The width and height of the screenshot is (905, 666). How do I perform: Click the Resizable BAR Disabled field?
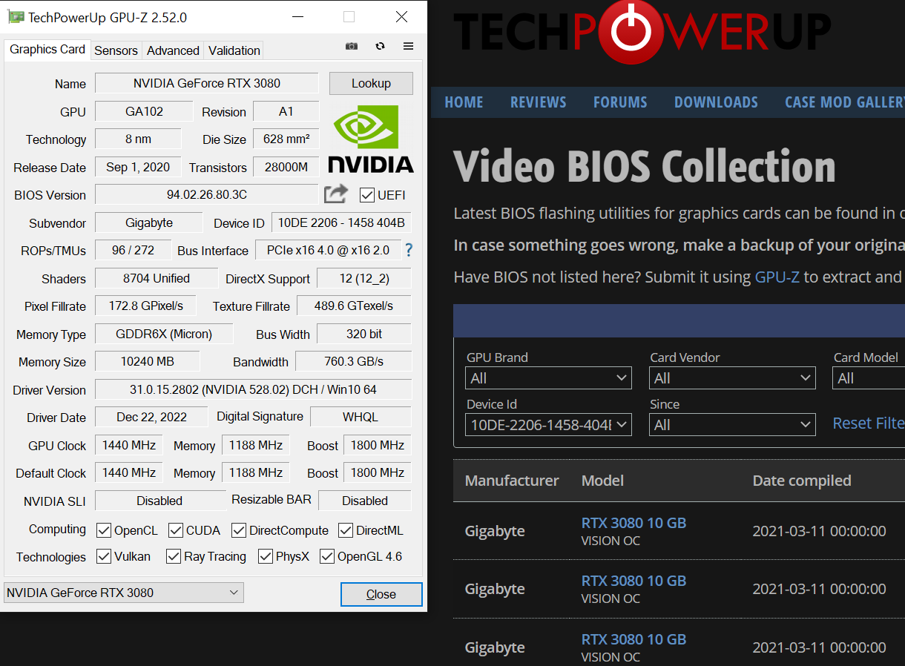[364, 501]
